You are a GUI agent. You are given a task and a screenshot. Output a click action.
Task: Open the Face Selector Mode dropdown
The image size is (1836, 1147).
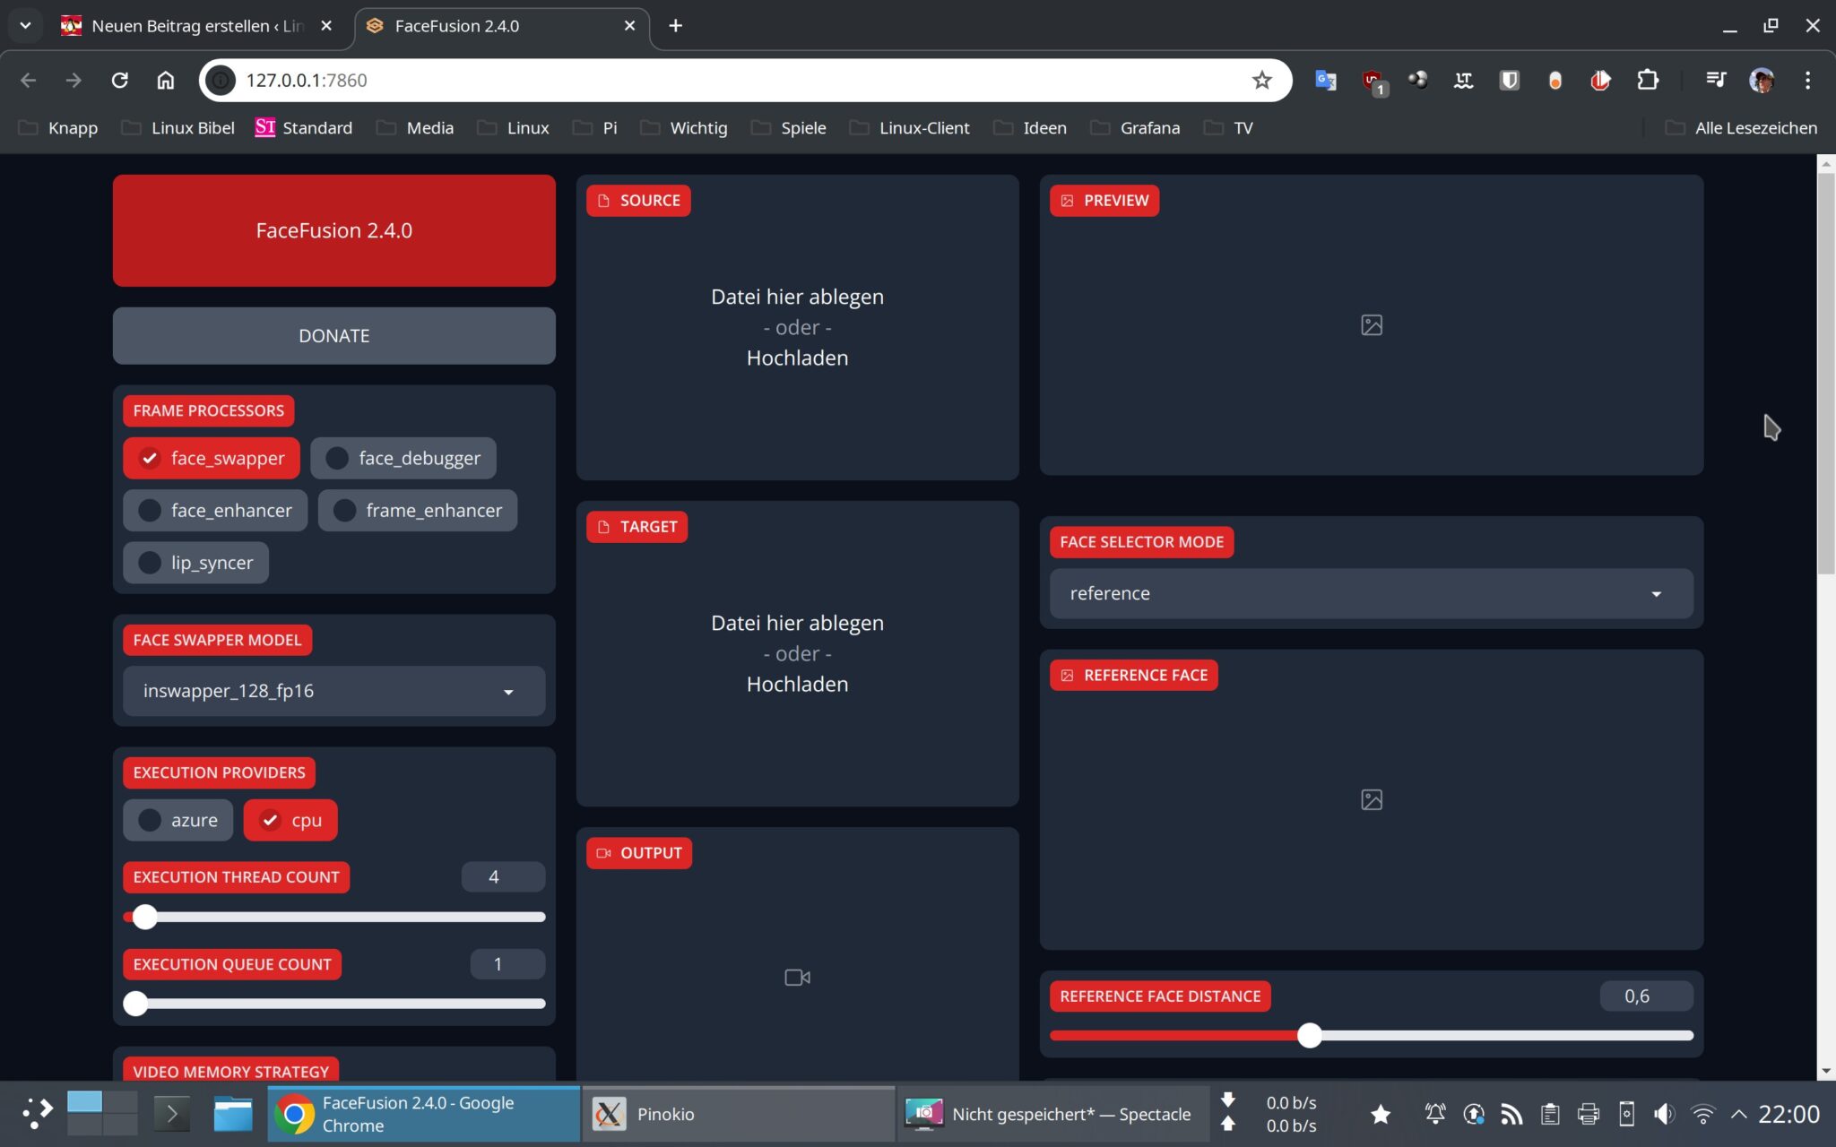tap(1370, 593)
